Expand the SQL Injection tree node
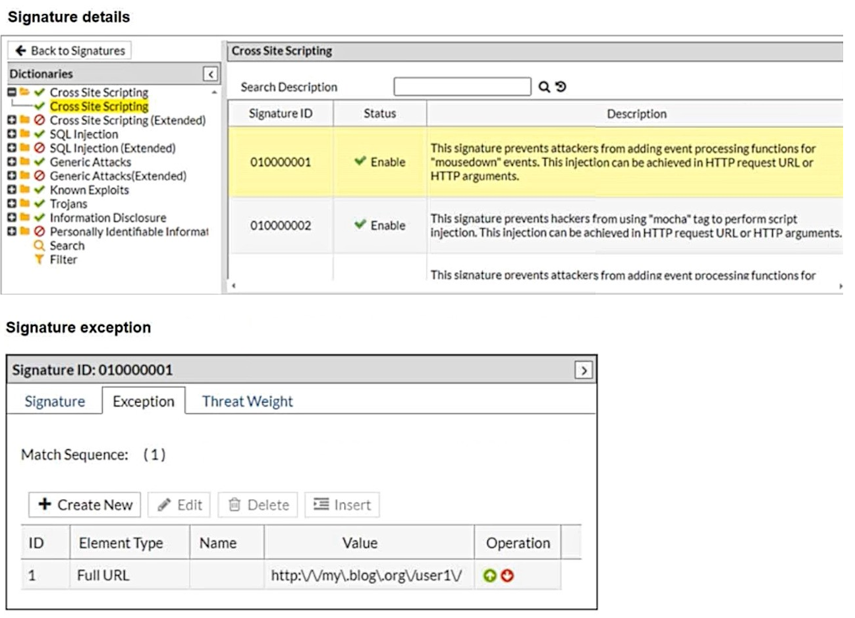855x618 pixels. click(x=12, y=134)
